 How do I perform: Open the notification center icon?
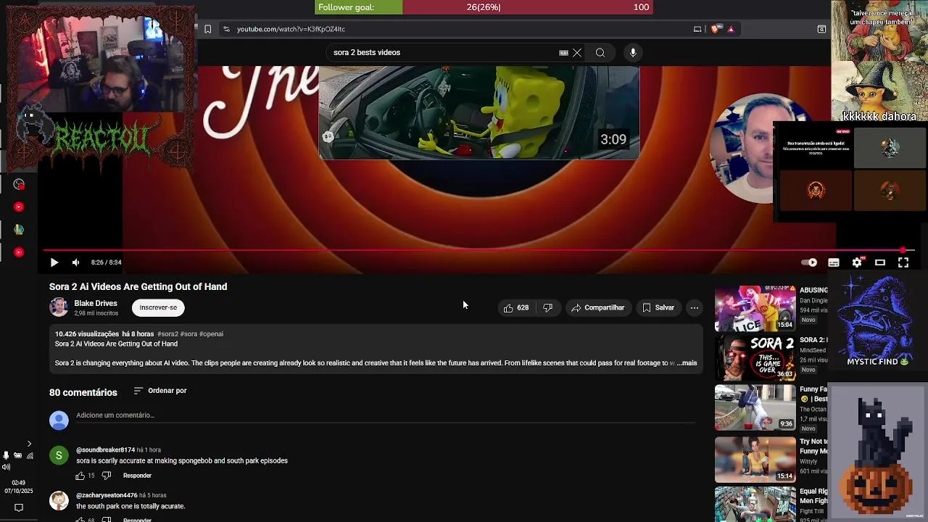19,508
